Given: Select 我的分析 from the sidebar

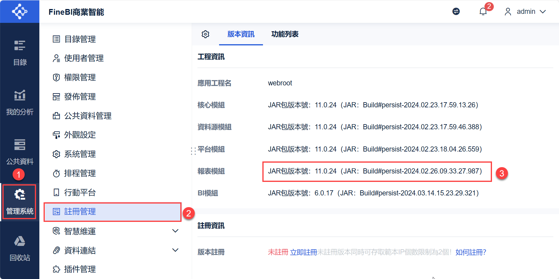Looking at the screenshot, I should click(19, 102).
